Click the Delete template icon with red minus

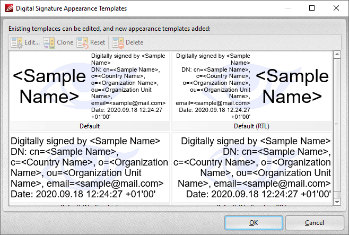tap(118, 42)
